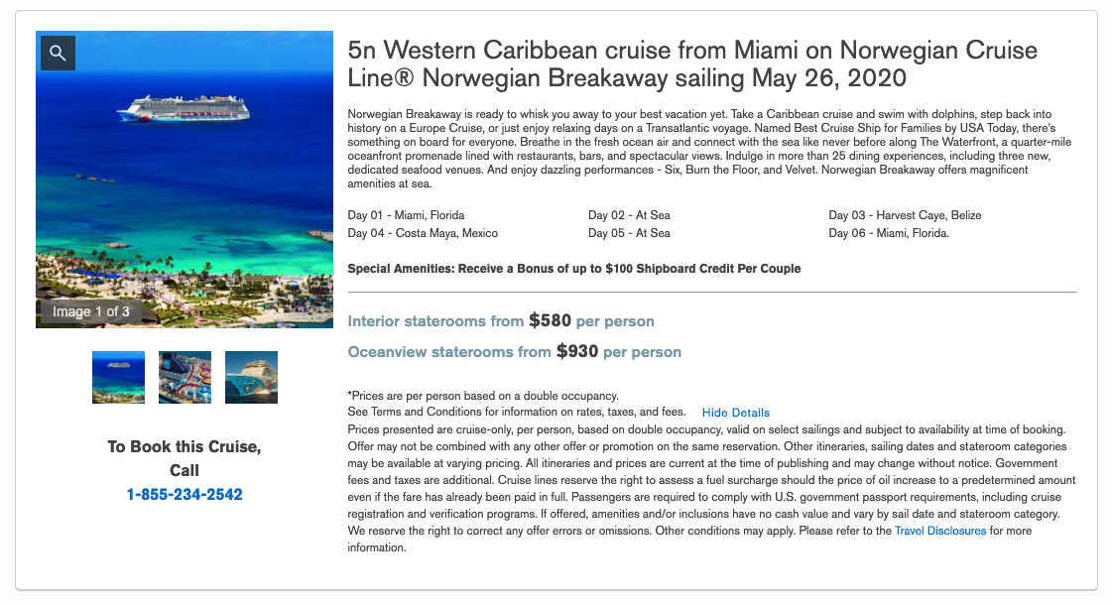Open the Travel Disclosures link

pyautogui.click(x=940, y=531)
